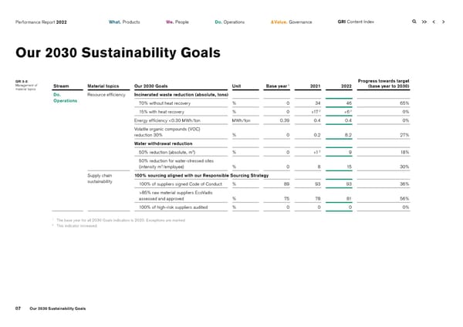Click 2022 value 8.2 for VOC
463x327 pixels.
pyautogui.click(x=349, y=135)
